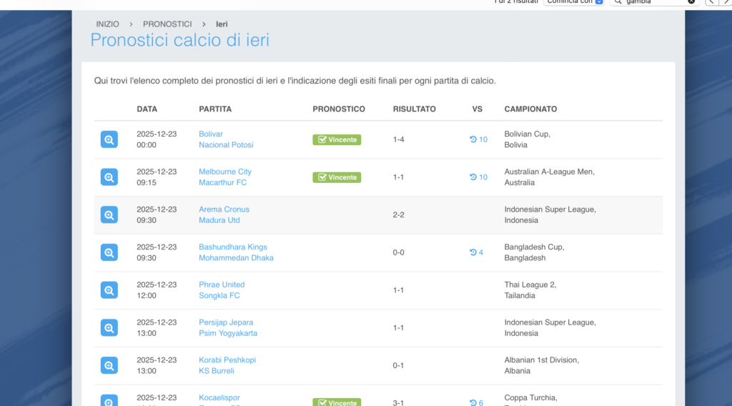Open the Songkla FC team link
The height and width of the screenshot is (406, 732).
coord(219,295)
